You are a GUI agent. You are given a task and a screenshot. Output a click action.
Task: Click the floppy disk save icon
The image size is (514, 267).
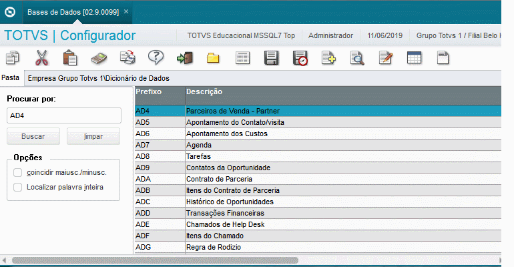[x=272, y=58]
